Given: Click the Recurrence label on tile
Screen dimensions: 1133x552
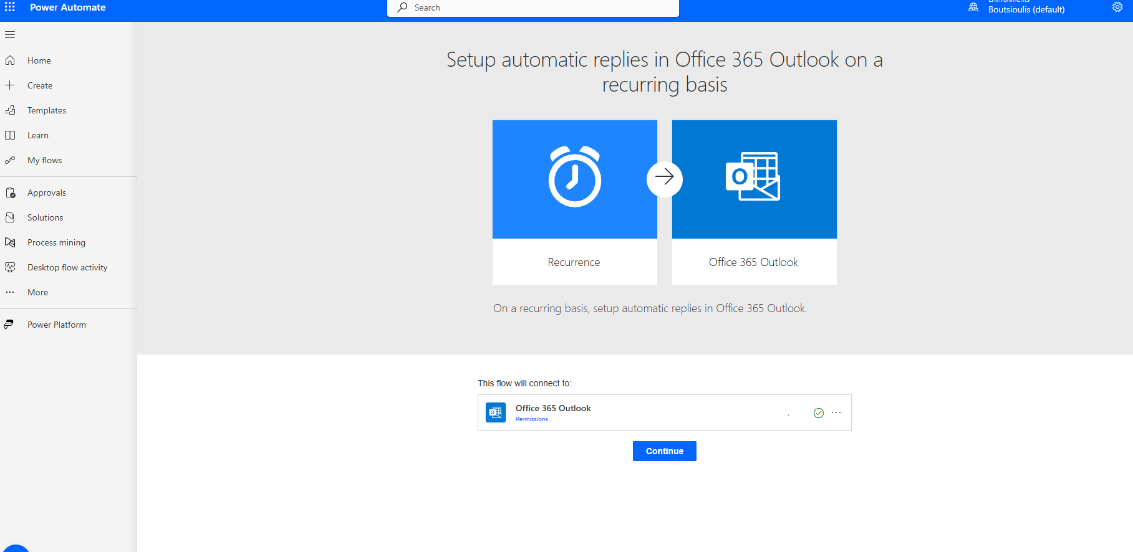Looking at the screenshot, I should coord(574,262).
